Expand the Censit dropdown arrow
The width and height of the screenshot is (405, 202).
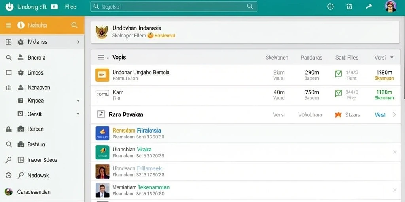pos(78,114)
